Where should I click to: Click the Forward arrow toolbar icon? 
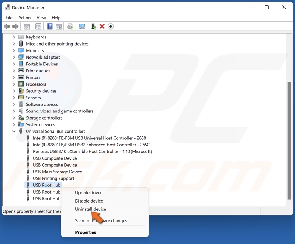(15, 27)
